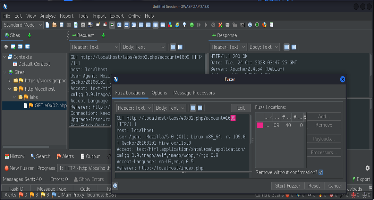Open the Tools menu
Image resolution: width=374 pixels, height=200 pixels.
[x=83, y=16]
